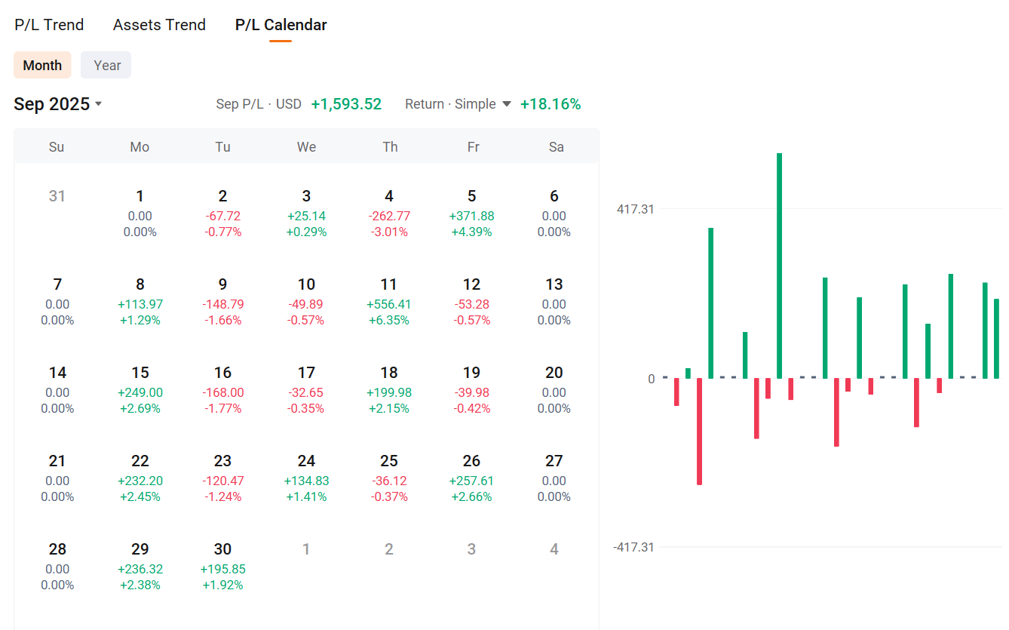Choose September 30 in the calendar
Viewport: 1009px width, 630px height.
click(222, 567)
